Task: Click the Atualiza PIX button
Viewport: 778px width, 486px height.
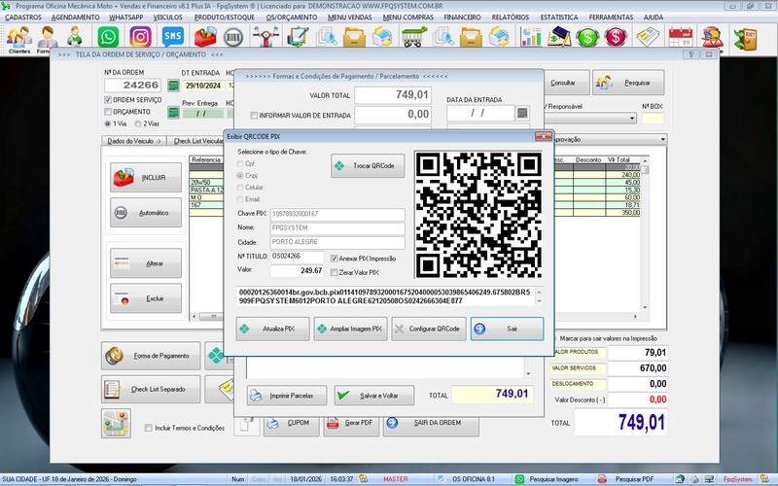Action: tap(272, 330)
